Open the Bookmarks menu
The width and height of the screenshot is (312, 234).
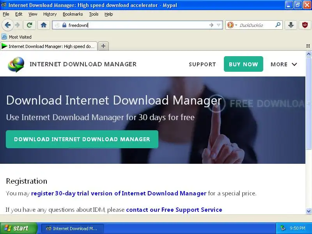[x=73, y=14]
